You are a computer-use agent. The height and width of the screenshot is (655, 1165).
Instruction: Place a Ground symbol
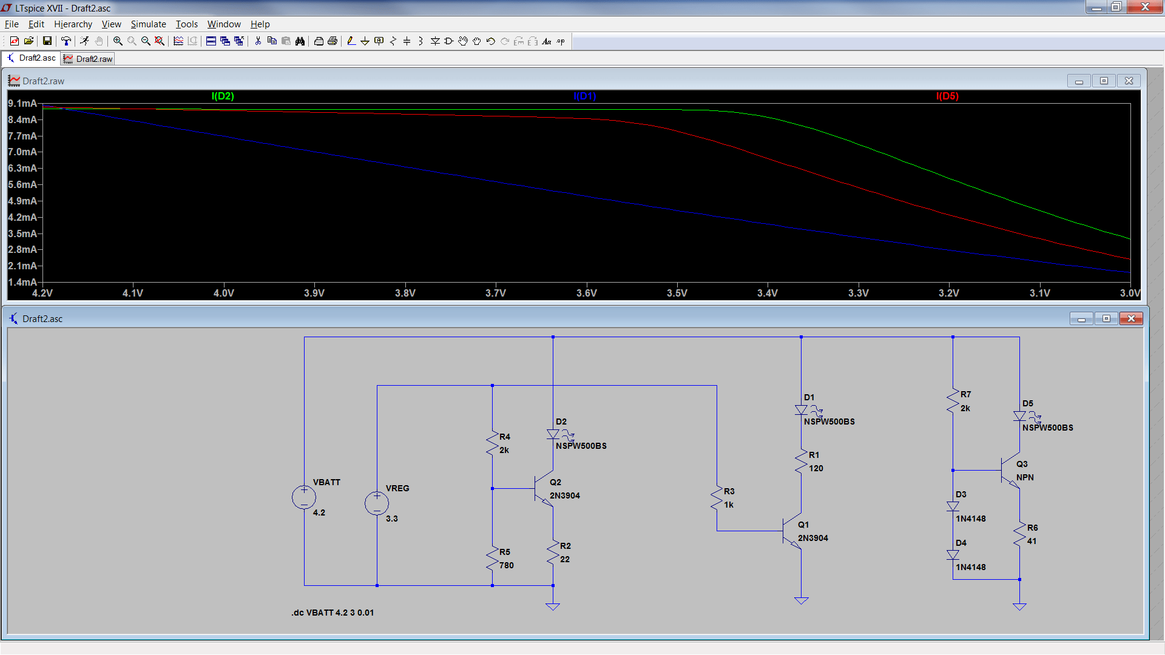click(x=365, y=41)
